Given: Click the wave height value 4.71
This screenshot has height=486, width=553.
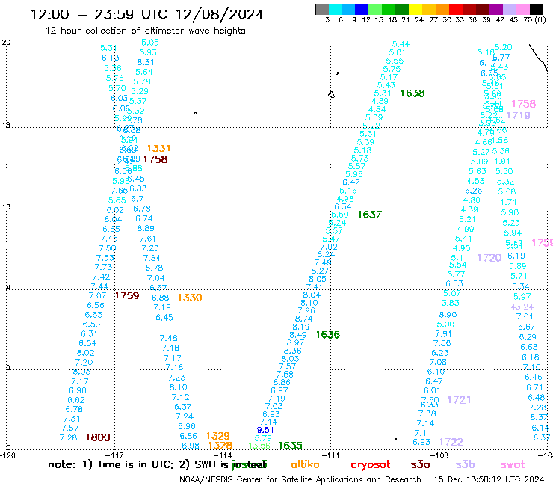Looking at the screenshot, I should point(508,202).
